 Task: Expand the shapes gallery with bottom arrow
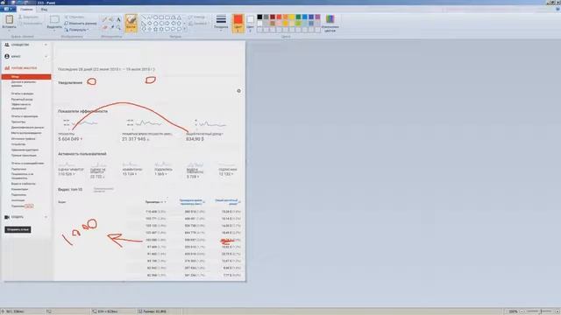pos(185,29)
